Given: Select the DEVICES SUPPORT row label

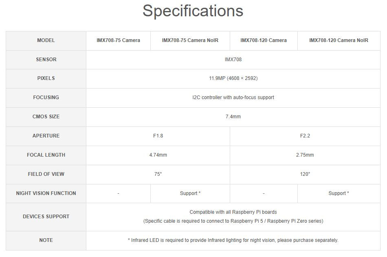Looking at the screenshot, I should (46, 217).
